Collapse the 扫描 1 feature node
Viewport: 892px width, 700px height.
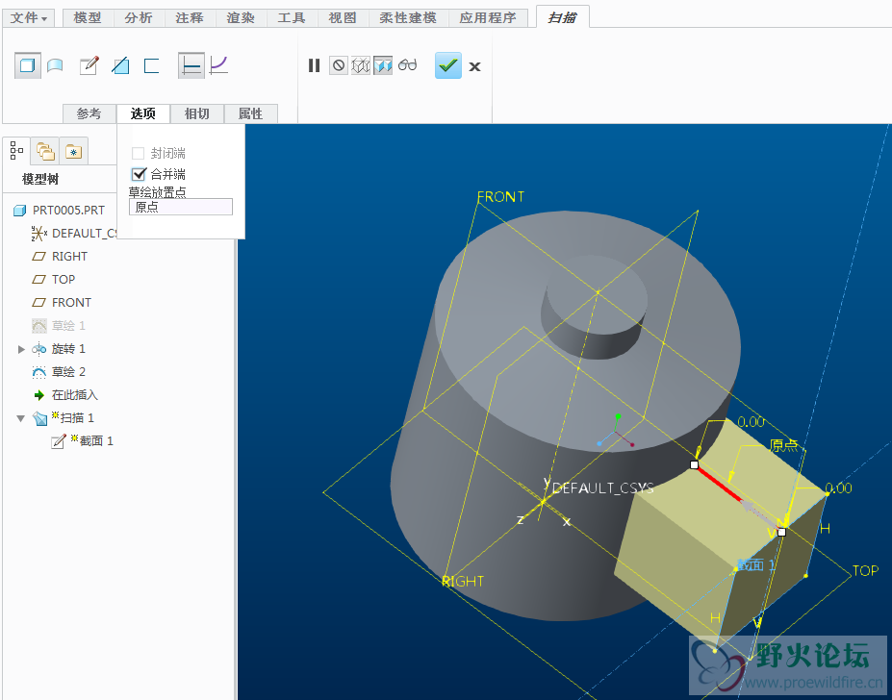click(x=21, y=418)
